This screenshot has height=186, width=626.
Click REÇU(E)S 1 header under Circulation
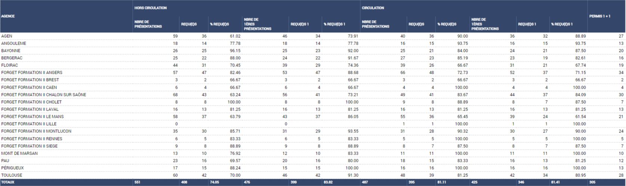(x=527, y=24)
